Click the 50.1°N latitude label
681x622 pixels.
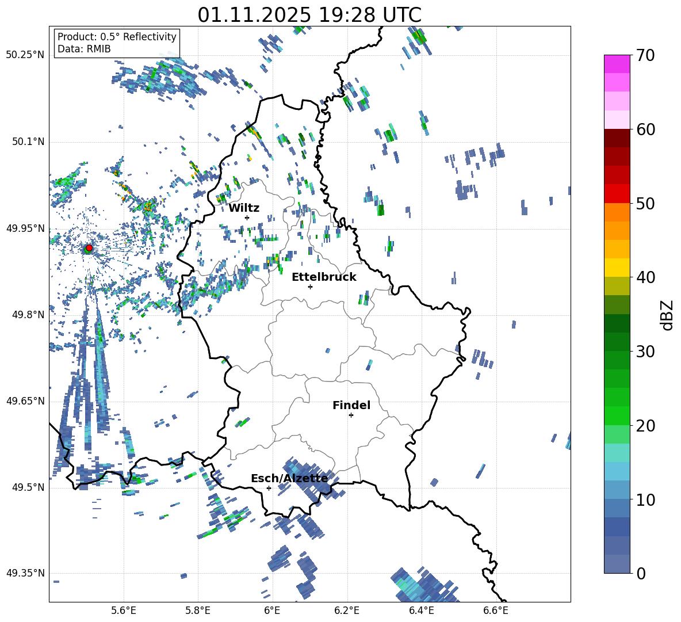28,142
